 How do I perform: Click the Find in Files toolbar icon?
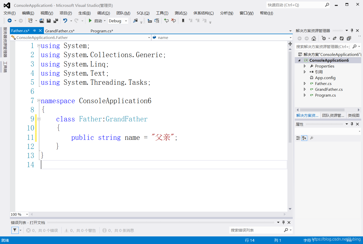pos(135,21)
